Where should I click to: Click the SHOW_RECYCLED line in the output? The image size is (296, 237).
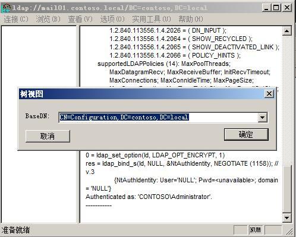[x=181, y=39]
